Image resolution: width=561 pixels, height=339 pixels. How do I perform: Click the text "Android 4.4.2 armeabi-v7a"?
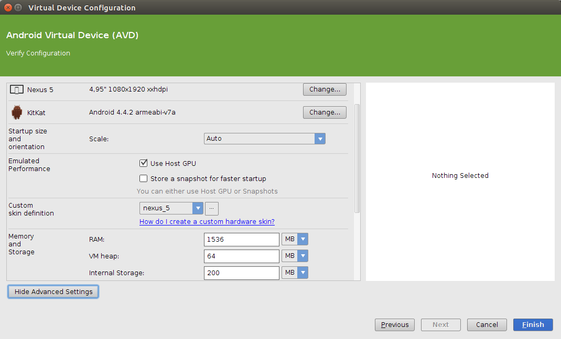pos(132,112)
